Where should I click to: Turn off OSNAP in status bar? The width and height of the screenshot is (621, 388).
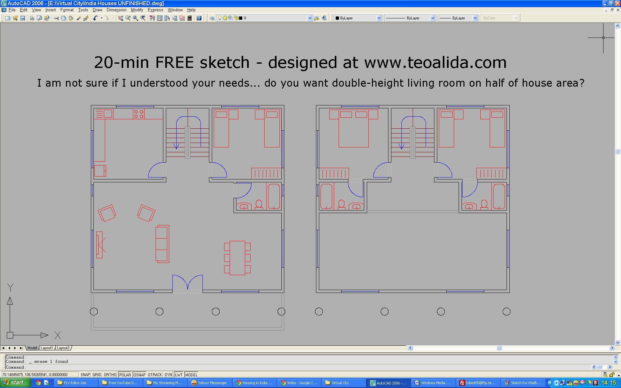tap(139, 374)
